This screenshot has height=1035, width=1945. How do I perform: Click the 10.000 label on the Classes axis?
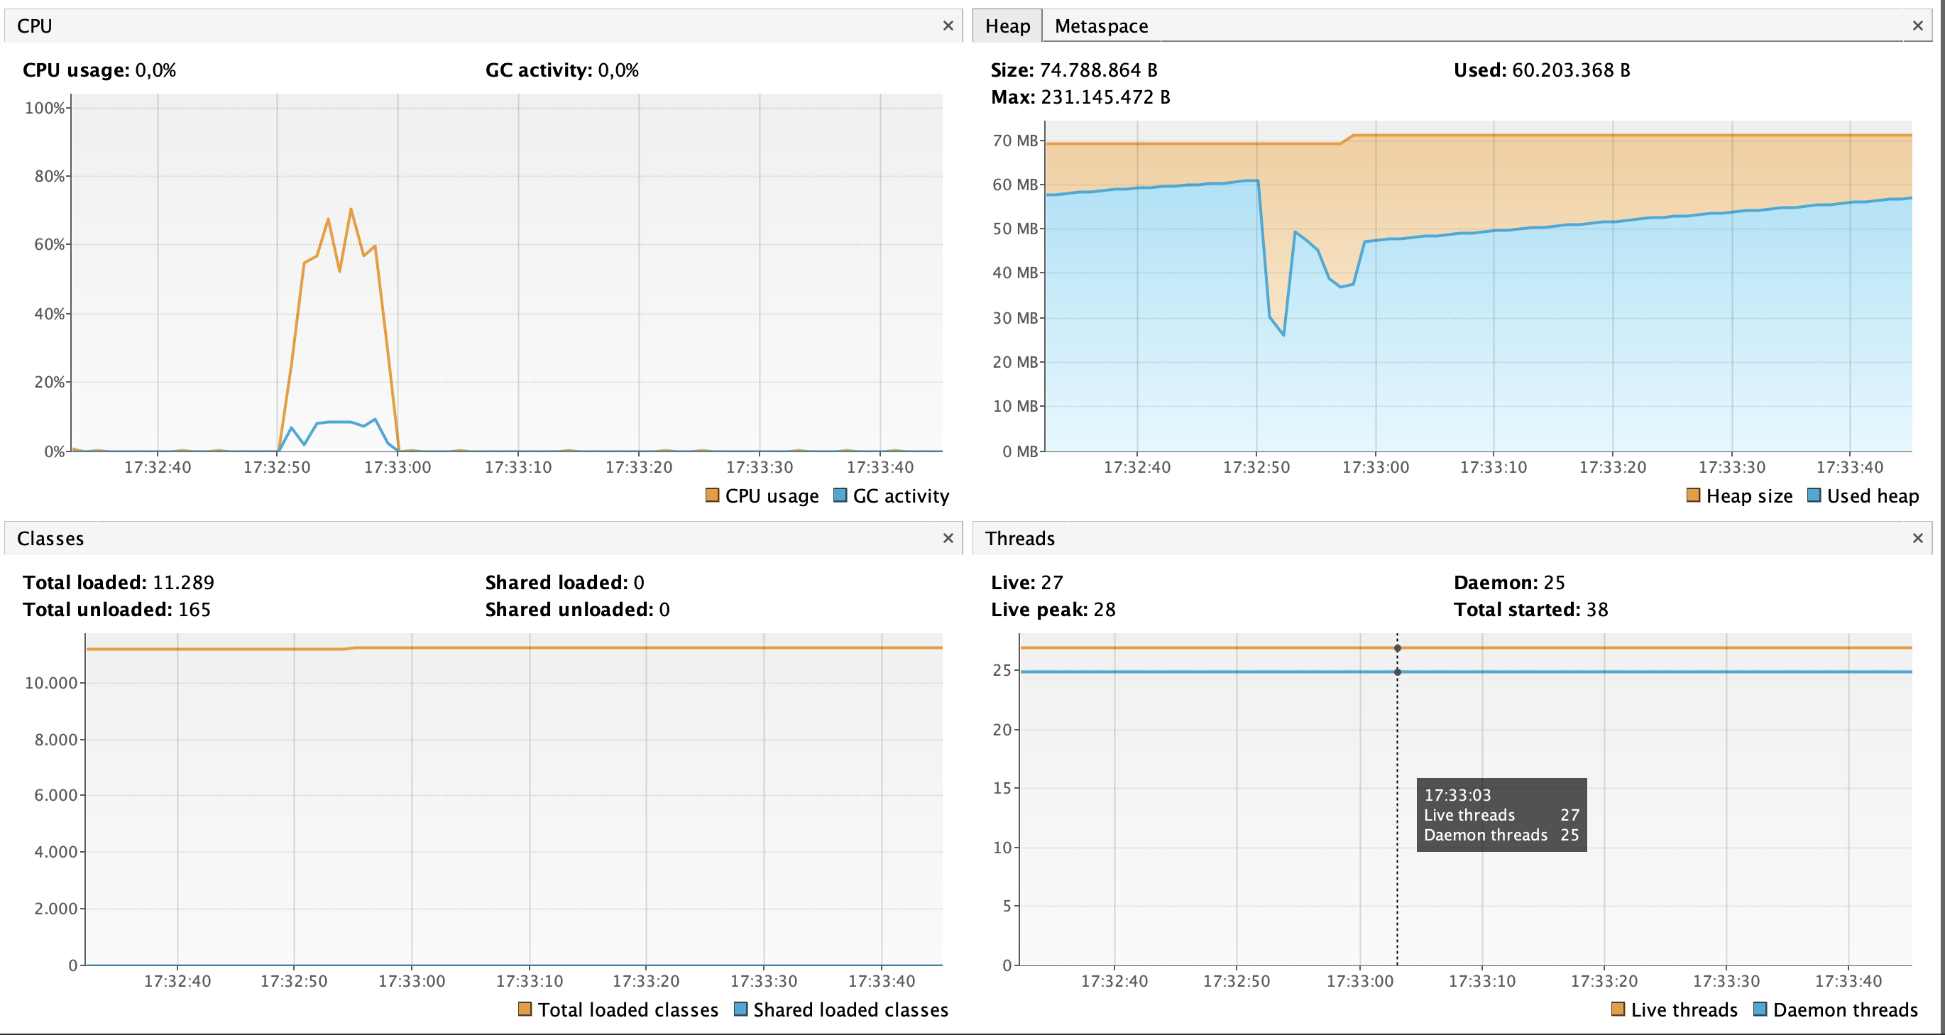[x=51, y=683]
